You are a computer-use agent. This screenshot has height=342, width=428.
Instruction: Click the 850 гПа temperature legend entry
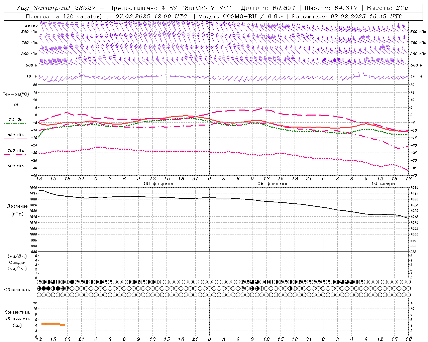(15, 135)
